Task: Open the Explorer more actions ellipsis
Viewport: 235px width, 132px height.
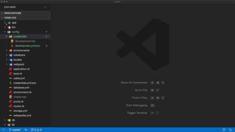Action: pos(45,7)
